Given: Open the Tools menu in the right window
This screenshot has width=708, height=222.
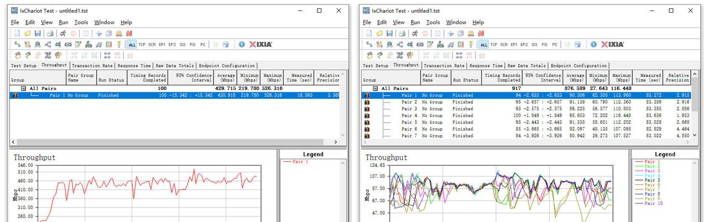Looking at the screenshot, I should 433,23.
